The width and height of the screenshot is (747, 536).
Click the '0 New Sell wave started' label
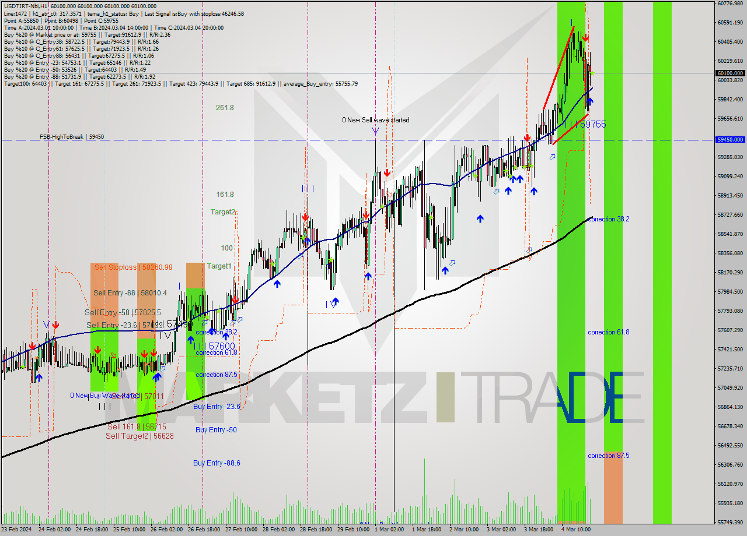point(376,120)
